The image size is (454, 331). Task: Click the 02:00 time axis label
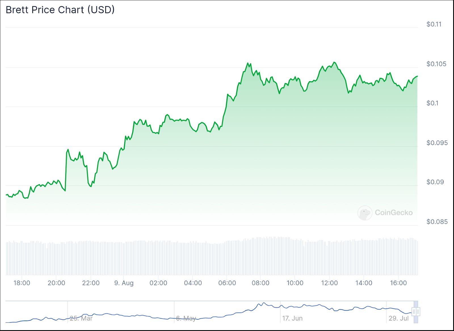pos(158,283)
